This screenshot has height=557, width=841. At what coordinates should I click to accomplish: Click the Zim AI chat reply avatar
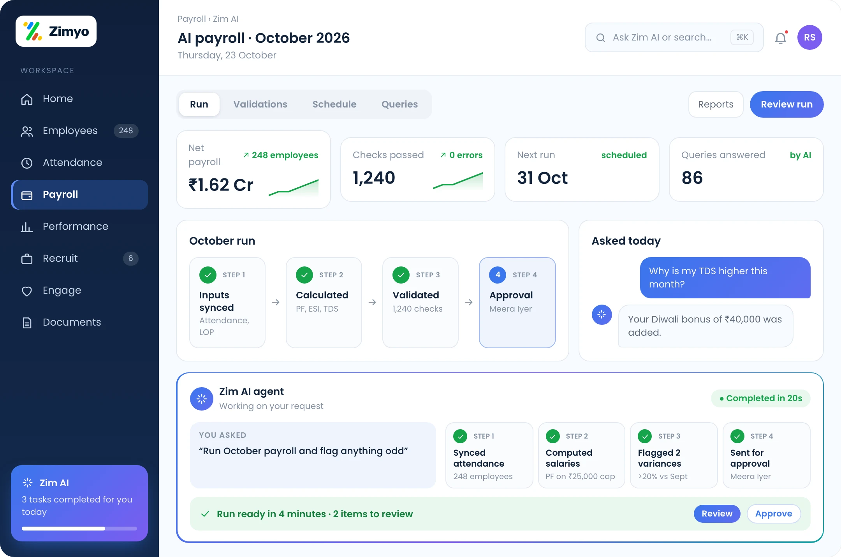602,314
